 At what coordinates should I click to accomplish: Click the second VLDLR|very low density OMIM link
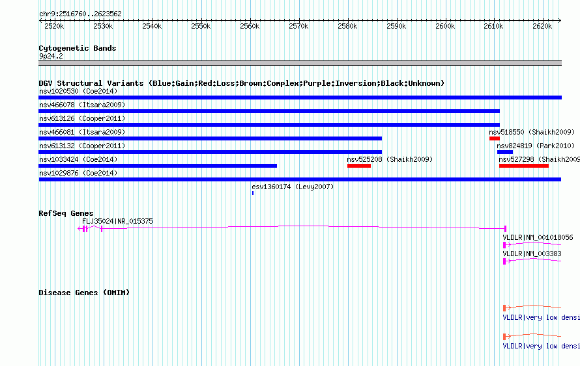coord(541,346)
